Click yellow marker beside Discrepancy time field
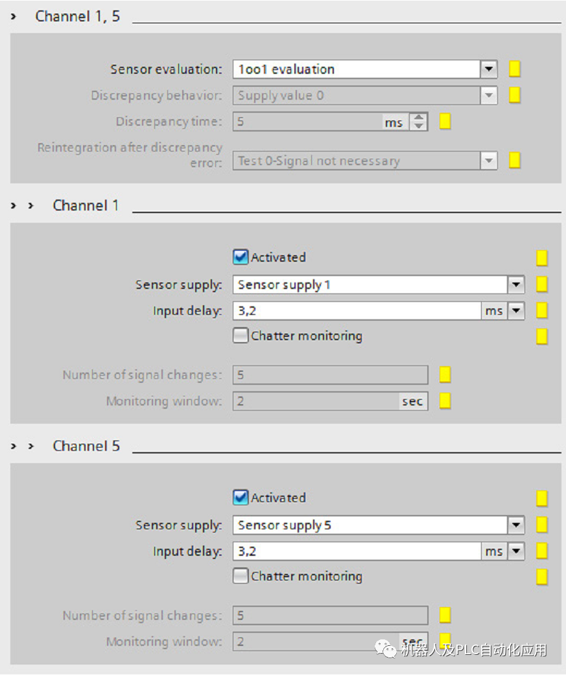The image size is (566, 675). point(445,121)
